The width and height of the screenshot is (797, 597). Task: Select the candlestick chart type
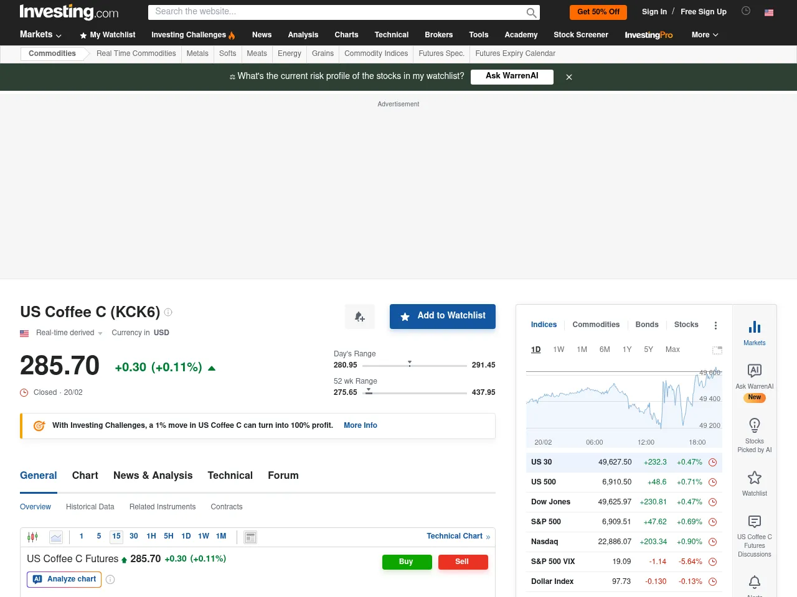[32, 536]
